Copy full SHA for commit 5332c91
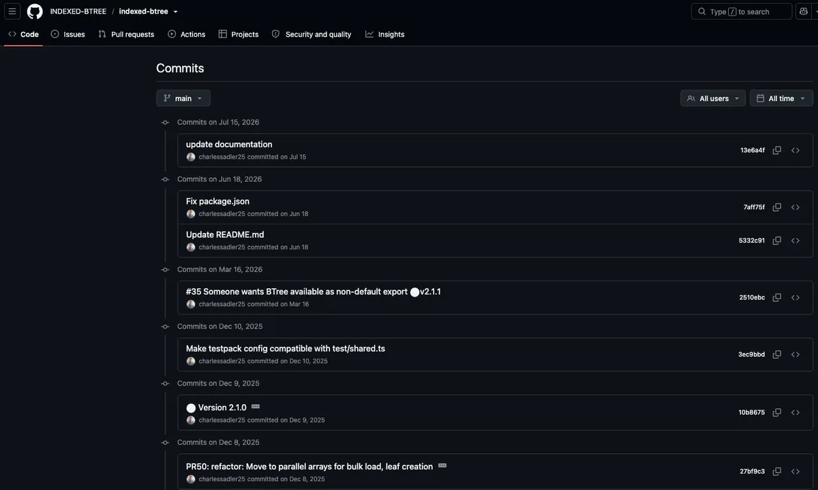 tap(777, 241)
